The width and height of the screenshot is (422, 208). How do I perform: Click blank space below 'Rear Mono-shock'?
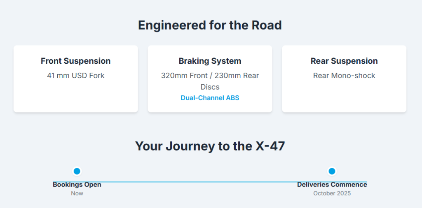(x=344, y=97)
